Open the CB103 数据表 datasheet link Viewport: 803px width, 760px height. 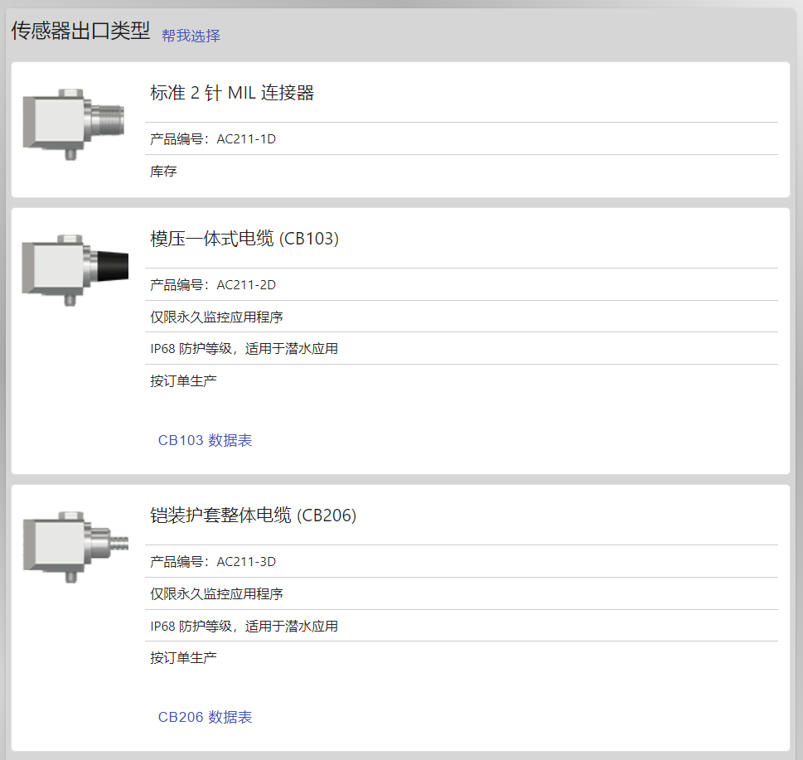[x=205, y=440]
